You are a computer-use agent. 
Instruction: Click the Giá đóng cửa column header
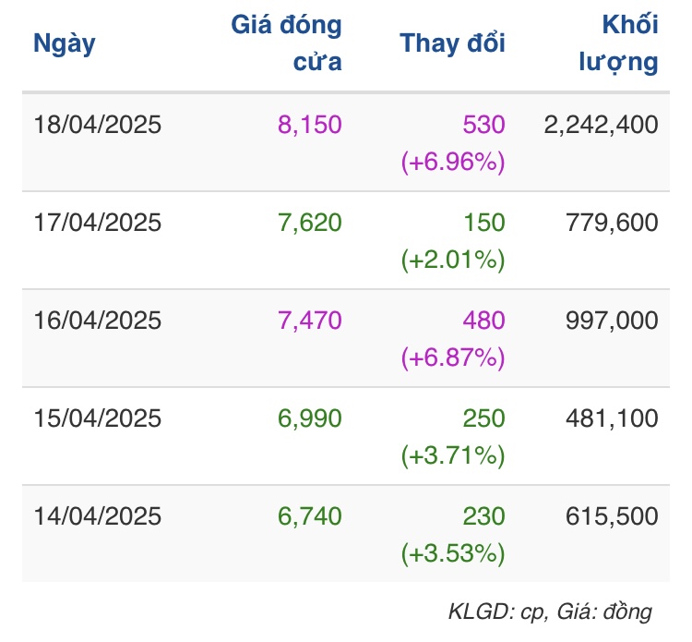click(287, 43)
